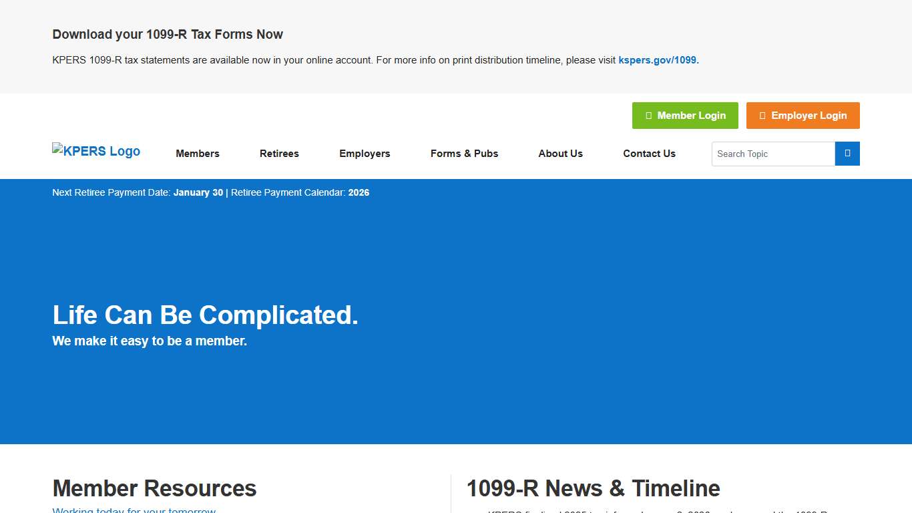Click 'We make it easy to be a member' text
This screenshot has height=513, width=912.
150,341
